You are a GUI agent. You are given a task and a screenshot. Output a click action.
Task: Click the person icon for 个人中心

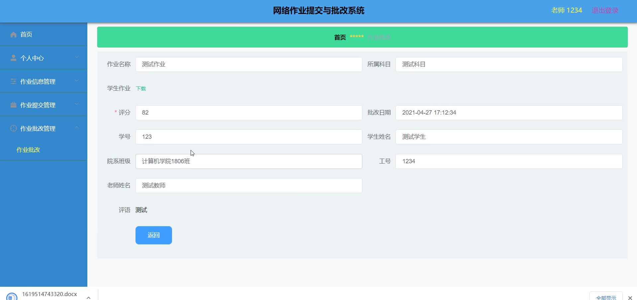(x=14, y=58)
